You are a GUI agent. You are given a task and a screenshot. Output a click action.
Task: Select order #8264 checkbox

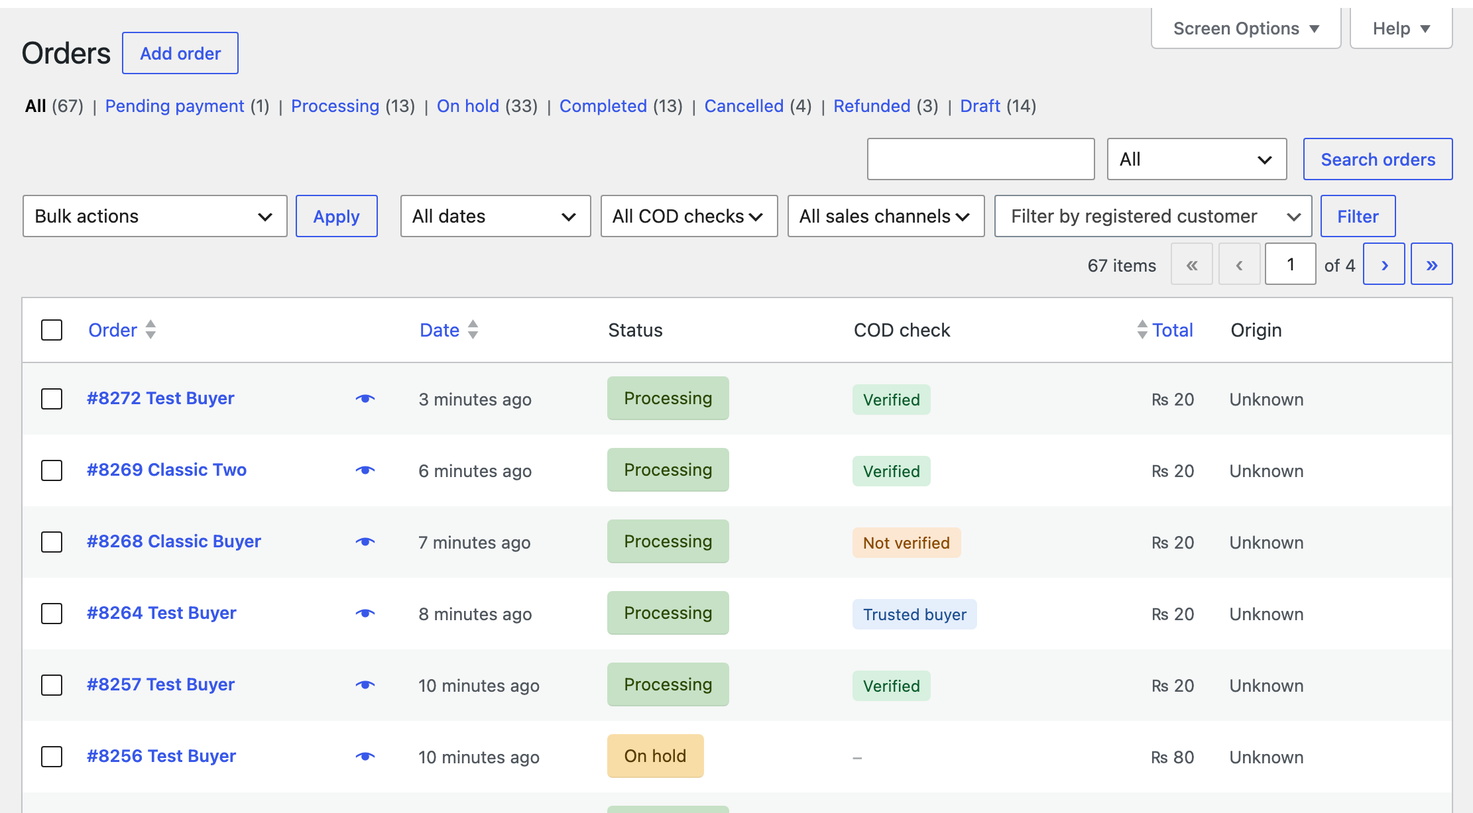coord(52,614)
